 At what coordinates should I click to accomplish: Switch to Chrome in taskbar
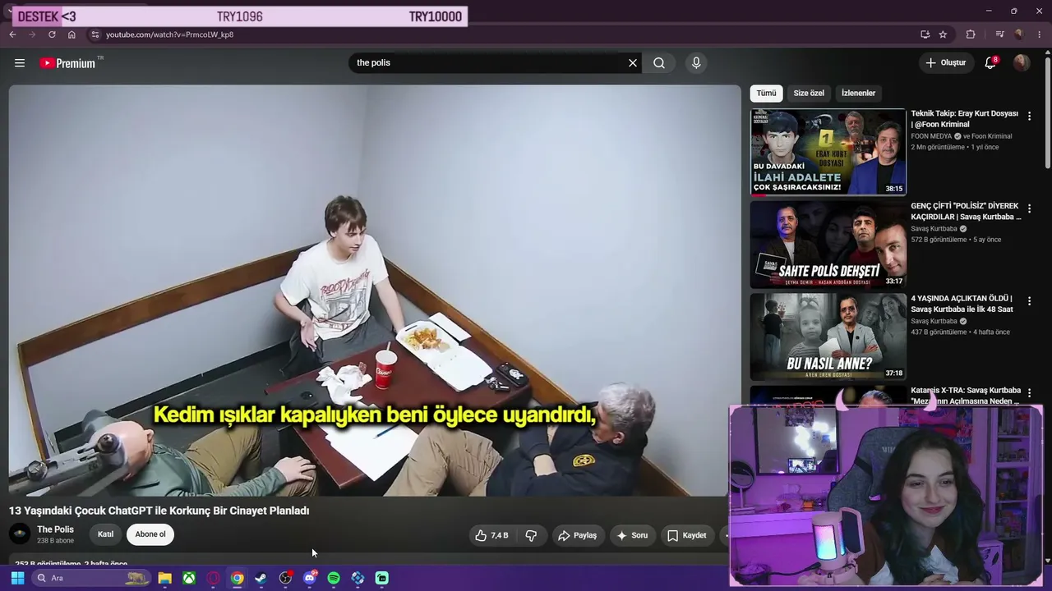238,578
